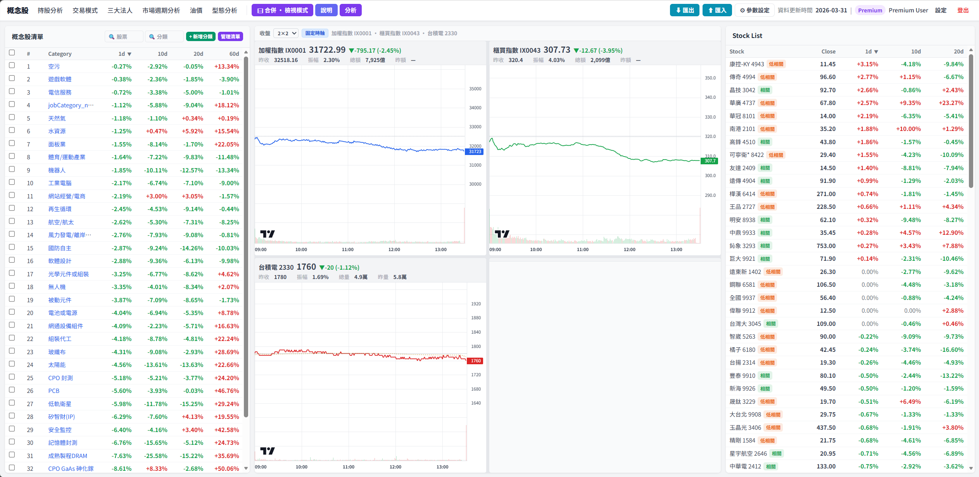Click the magnifier icon in the 股票 search box
Viewport: 979px width, 477px height.
(x=112, y=37)
